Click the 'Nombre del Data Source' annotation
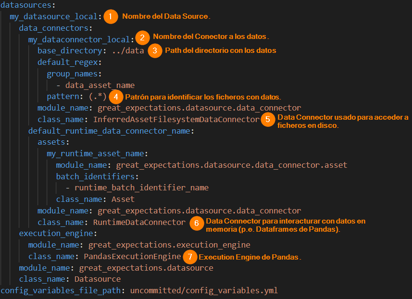 tap(166, 16)
